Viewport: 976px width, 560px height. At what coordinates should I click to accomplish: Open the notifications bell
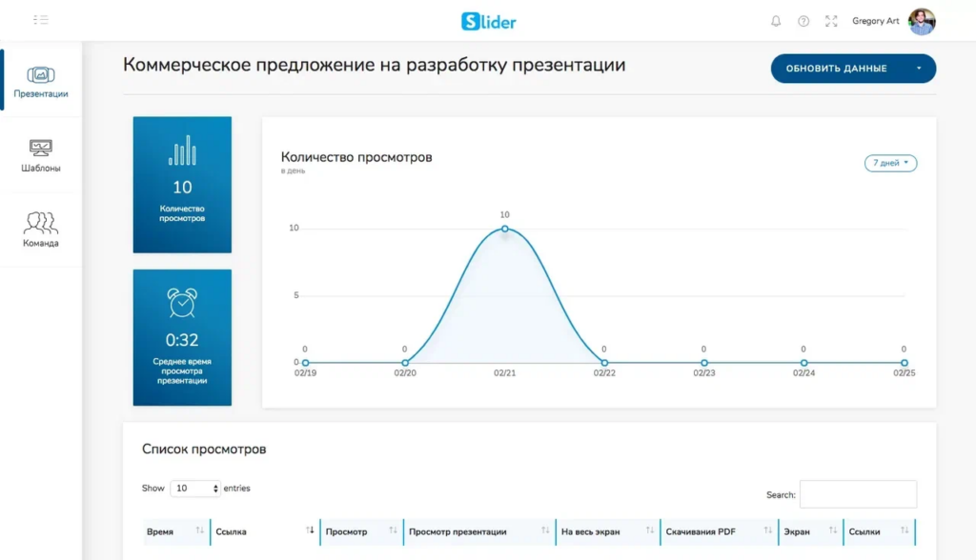(776, 21)
